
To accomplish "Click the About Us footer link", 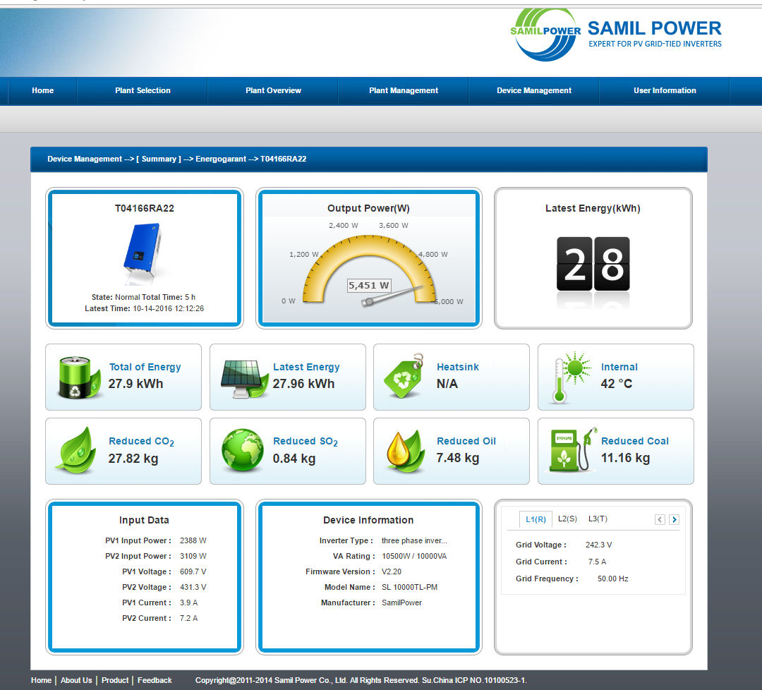I will point(76,680).
